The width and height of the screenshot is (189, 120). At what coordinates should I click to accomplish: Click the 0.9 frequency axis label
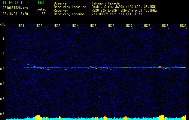click(3, 69)
